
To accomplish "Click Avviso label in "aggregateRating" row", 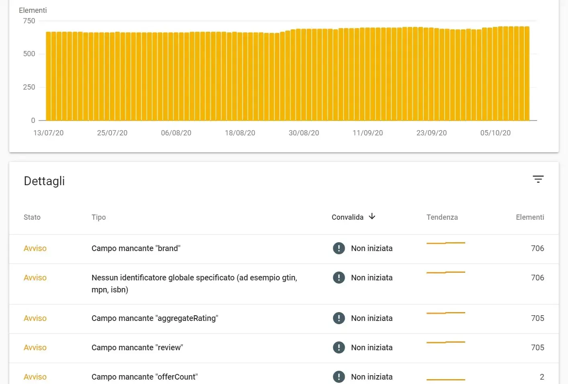I will coord(35,318).
